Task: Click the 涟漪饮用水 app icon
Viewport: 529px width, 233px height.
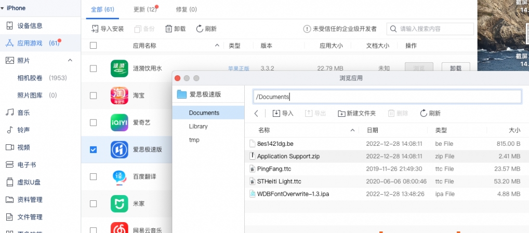Action: 120,68
